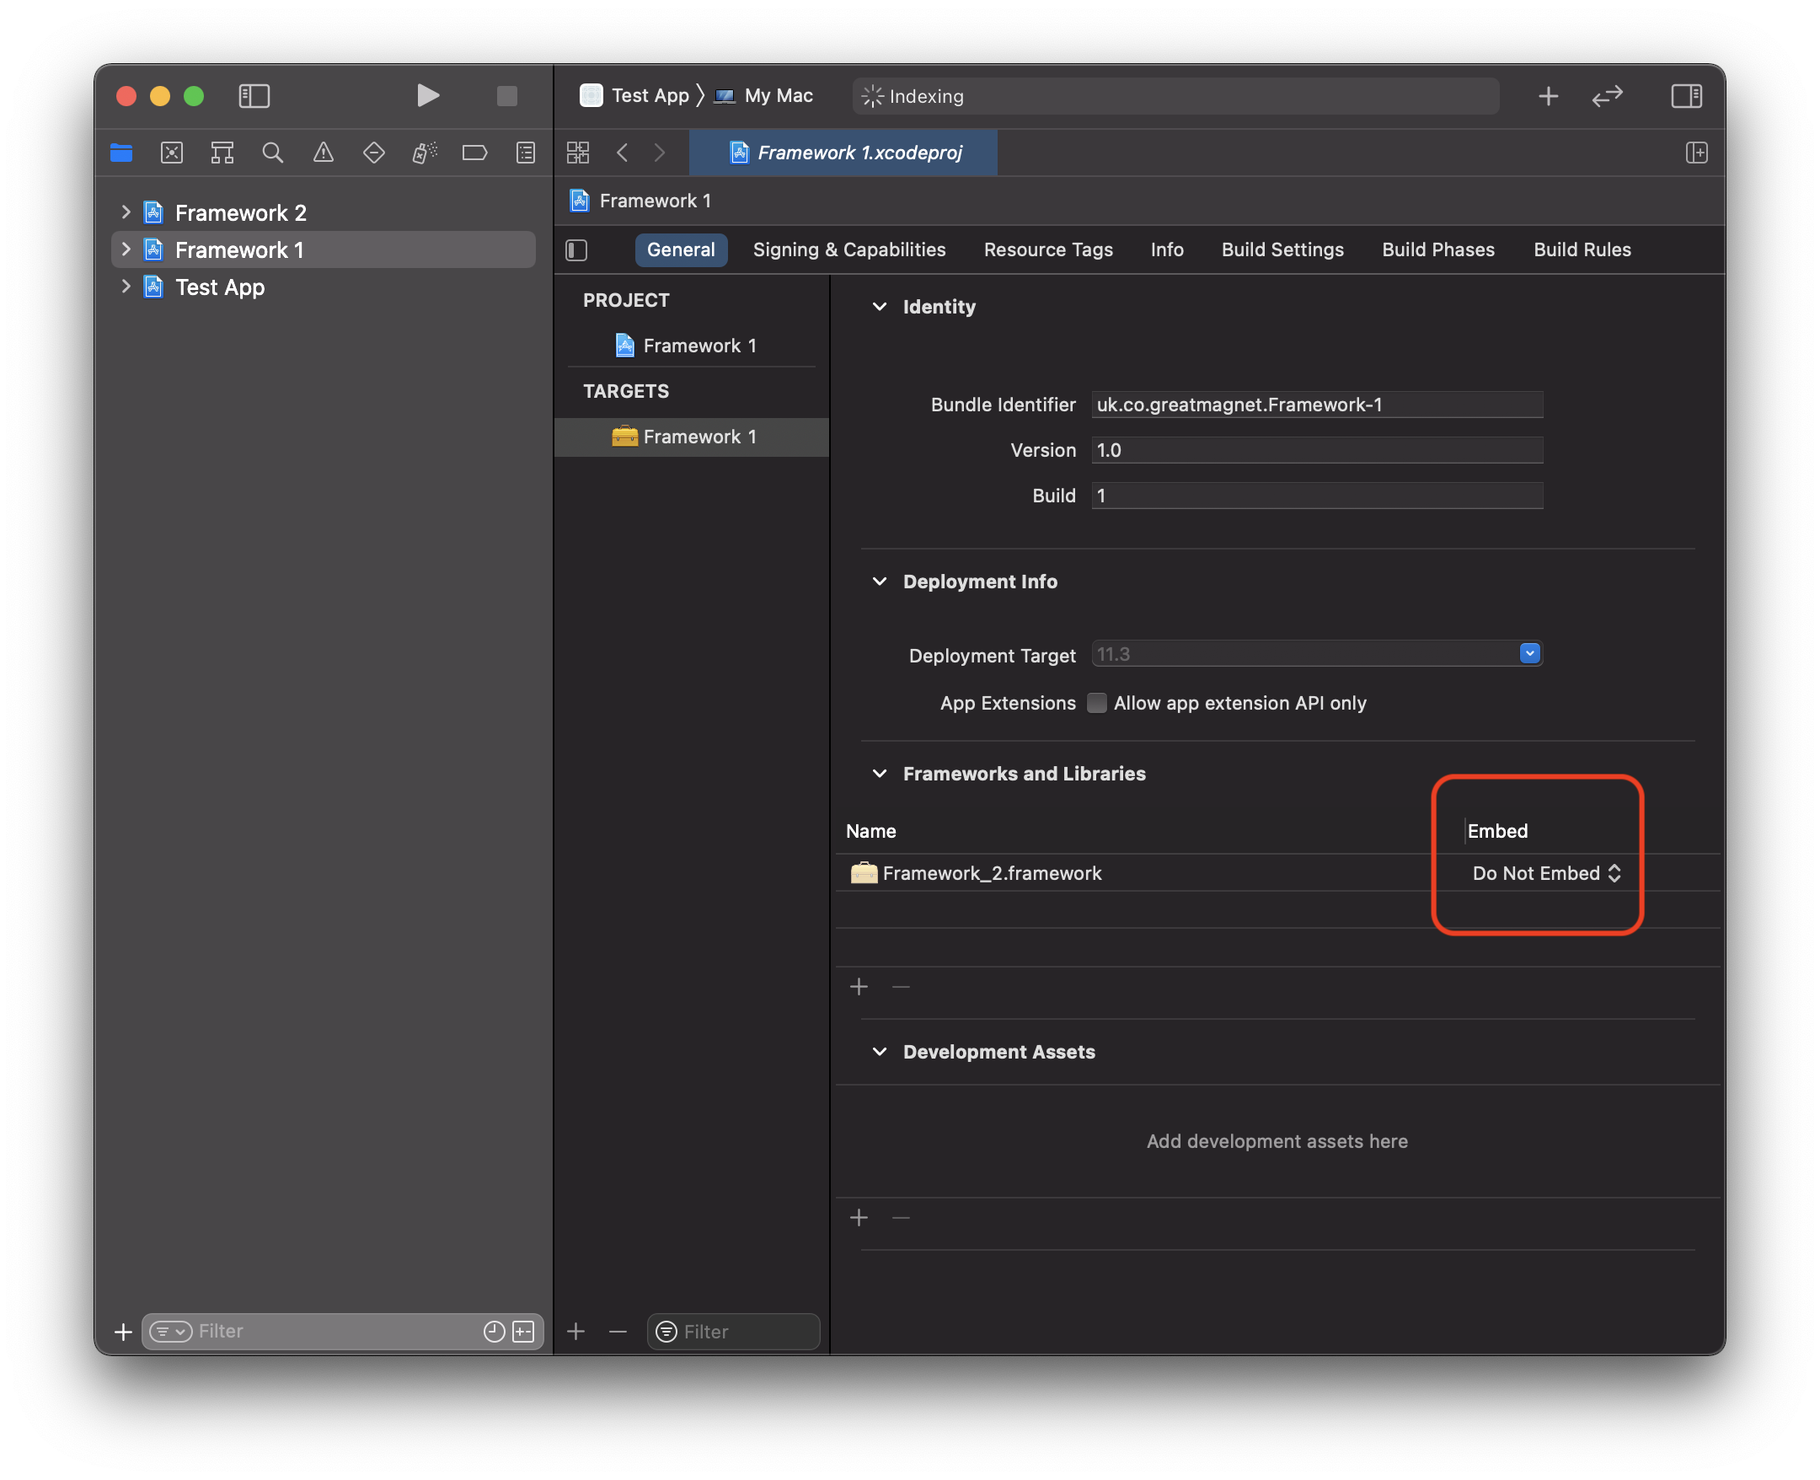This screenshot has height=1480, width=1820.
Task: Click the Build Settings tab
Action: click(1282, 249)
